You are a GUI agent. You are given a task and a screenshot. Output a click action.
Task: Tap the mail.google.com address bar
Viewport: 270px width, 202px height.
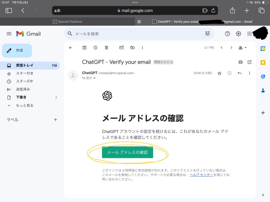(x=135, y=11)
